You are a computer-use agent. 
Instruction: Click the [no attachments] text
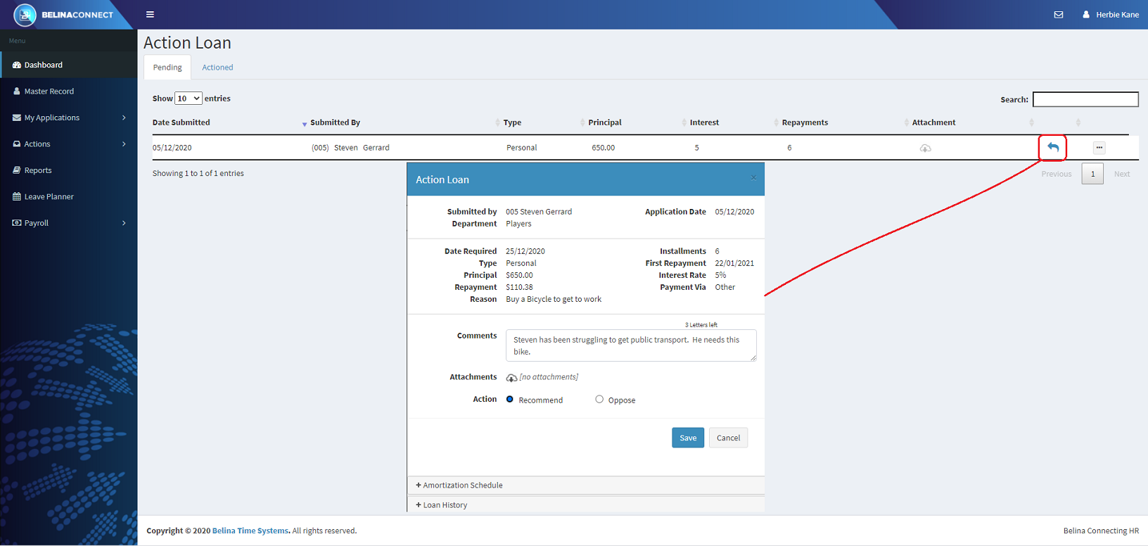[549, 377]
